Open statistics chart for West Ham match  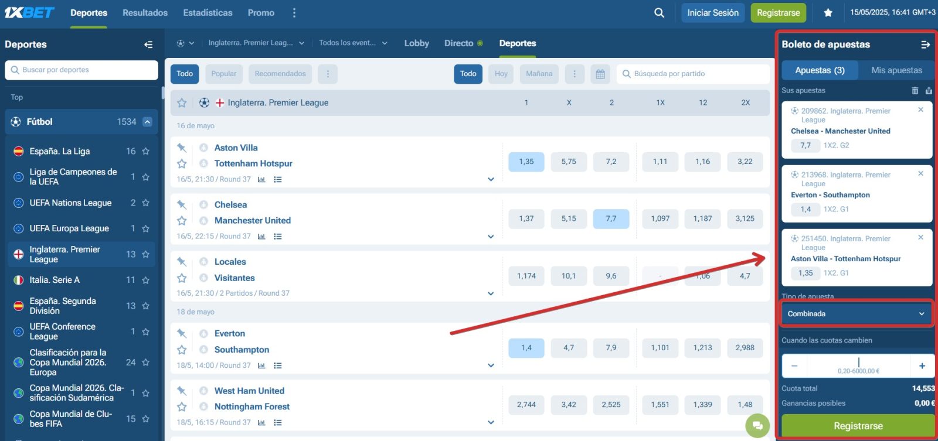click(x=261, y=422)
